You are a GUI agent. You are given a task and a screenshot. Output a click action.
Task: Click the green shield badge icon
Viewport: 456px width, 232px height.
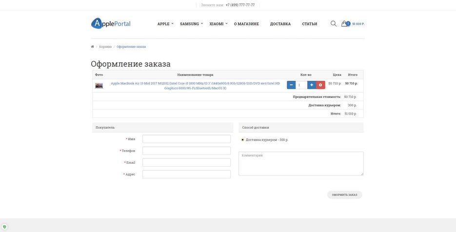coord(4,227)
